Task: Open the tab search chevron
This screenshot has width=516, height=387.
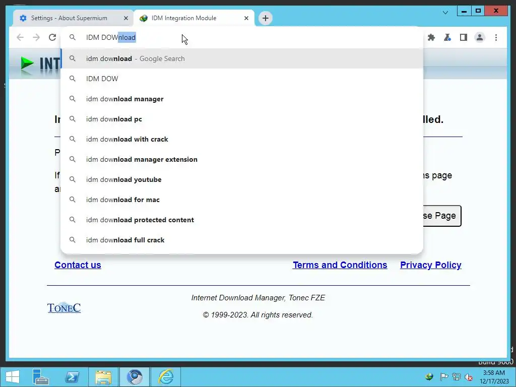Action: click(445, 13)
